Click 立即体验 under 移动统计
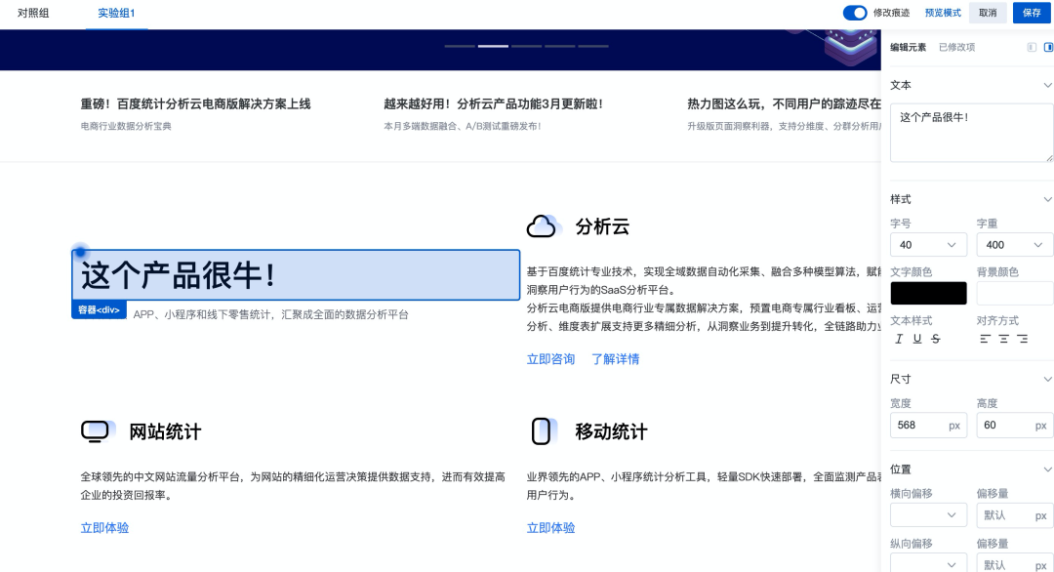The image size is (1054, 572). click(550, 528)
